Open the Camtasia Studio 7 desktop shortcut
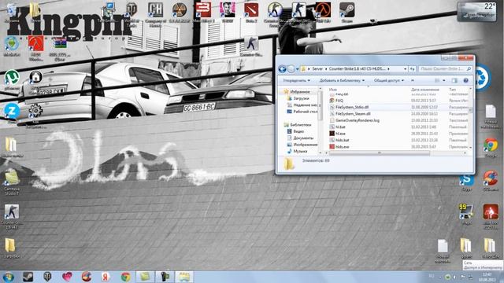The width and height of the screenshot is (504, 283). [12, 182]
